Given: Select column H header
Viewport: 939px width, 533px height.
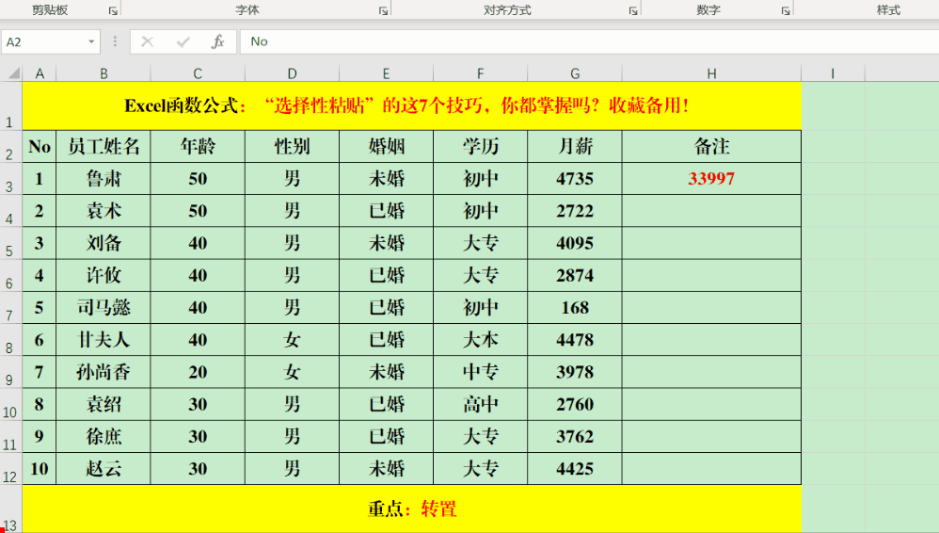Looking at the screenshot, I should (711, 73).
